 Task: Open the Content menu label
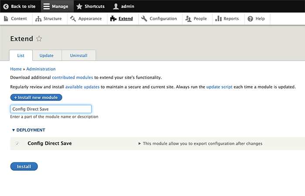pyautogui.click(x=19, y=18)
